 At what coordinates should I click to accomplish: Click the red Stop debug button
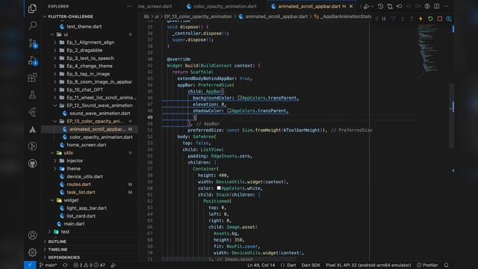coord(440,19)
